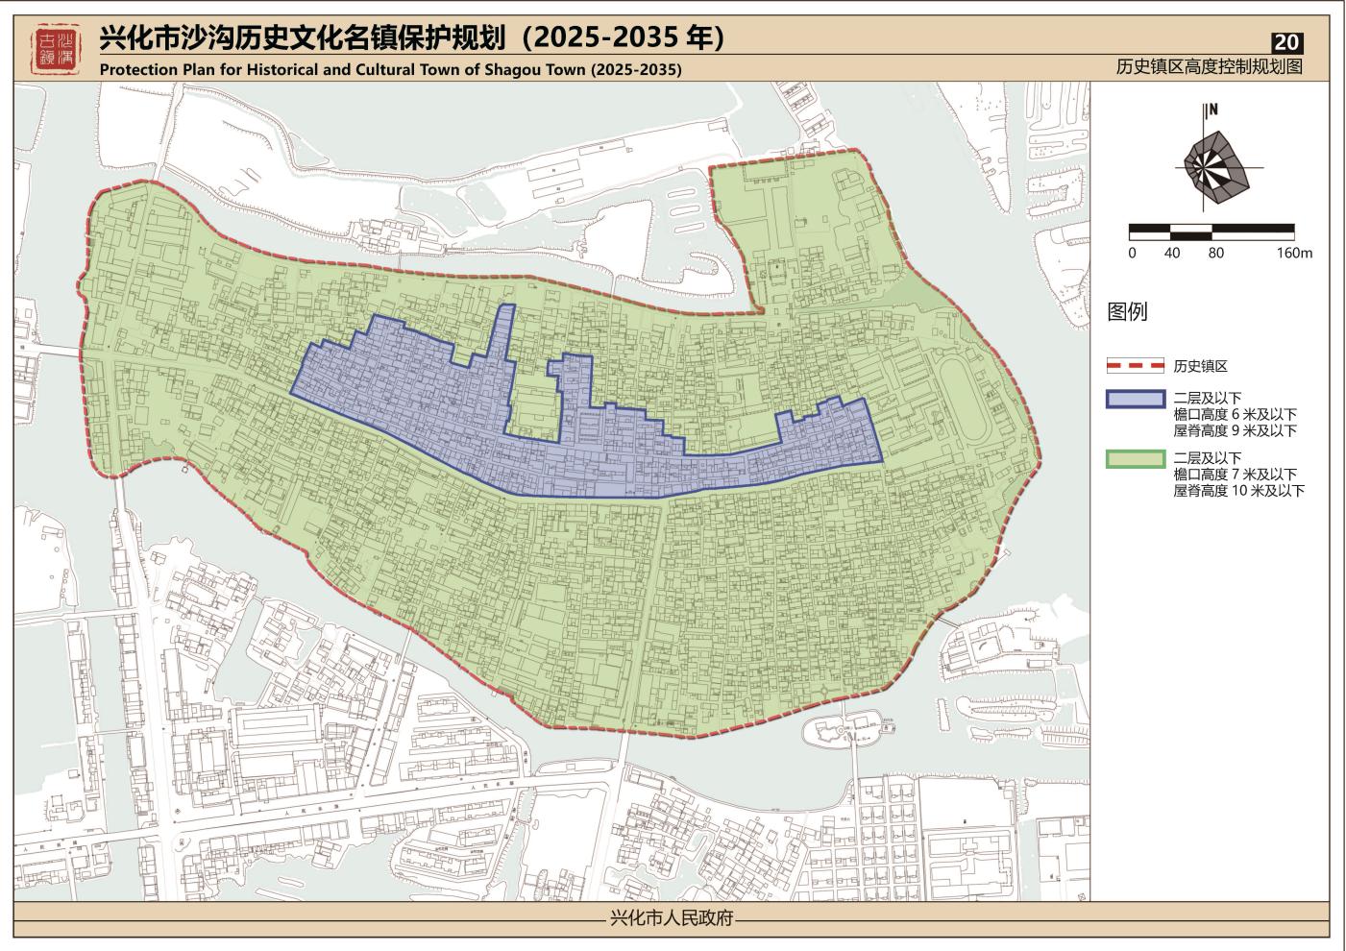Select the green legend color swatch
1346x951 pixels.
pos(1135,459)
